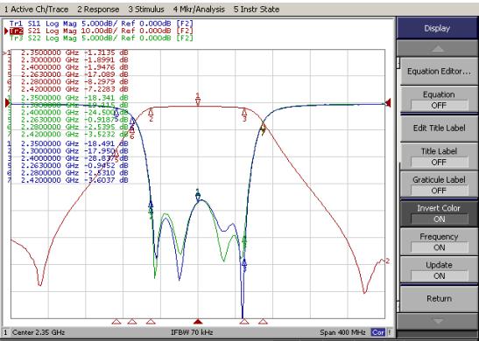Click the solid red active marker triangle on frequency axis
479x341 pixels.
[x=198, y=322]
